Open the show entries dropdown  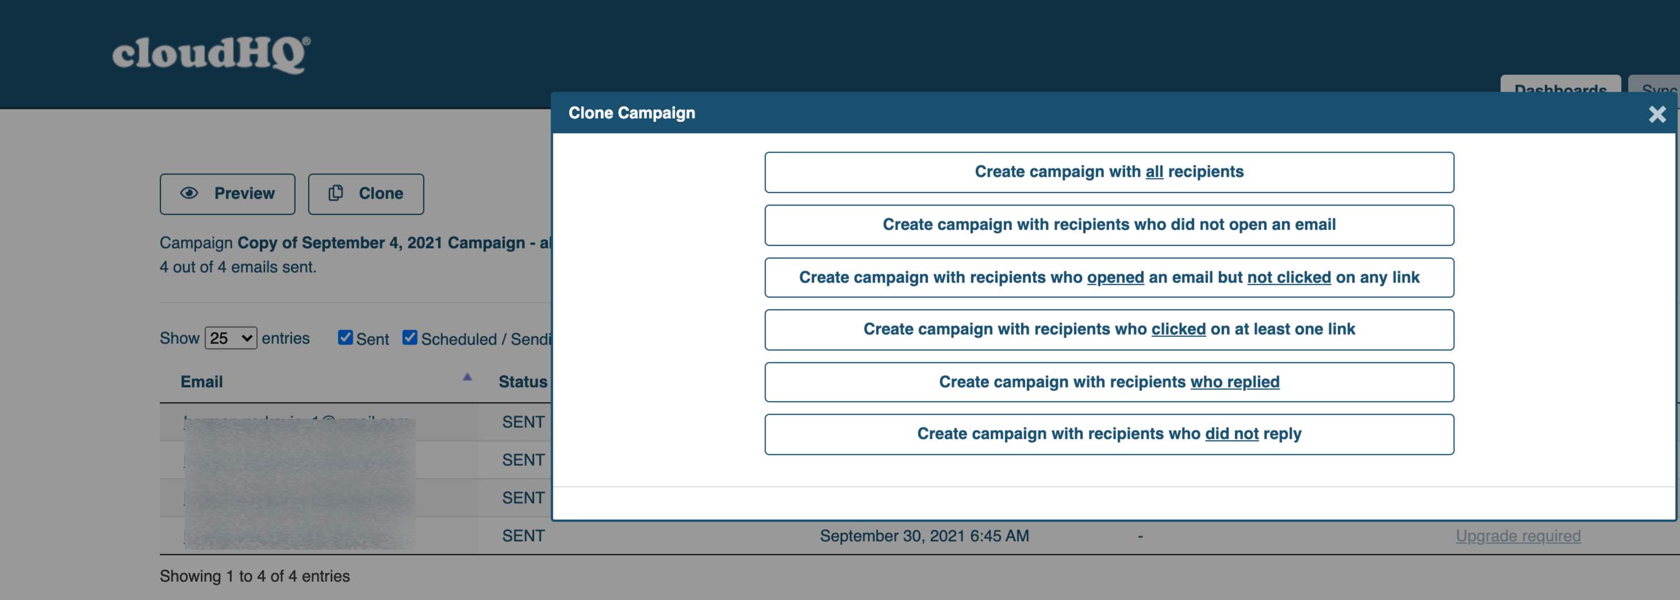(231, 338)
